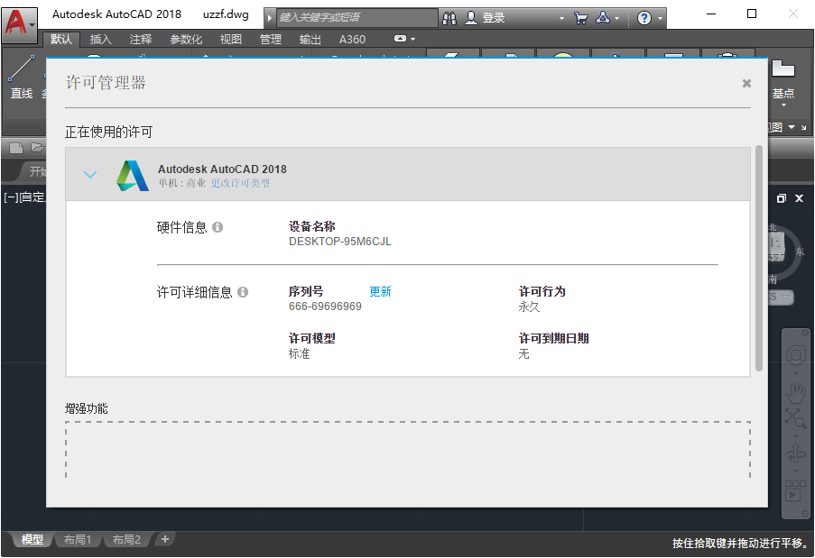Click the 标准 license model value
The image size is (815, 558).
[300, 354]
